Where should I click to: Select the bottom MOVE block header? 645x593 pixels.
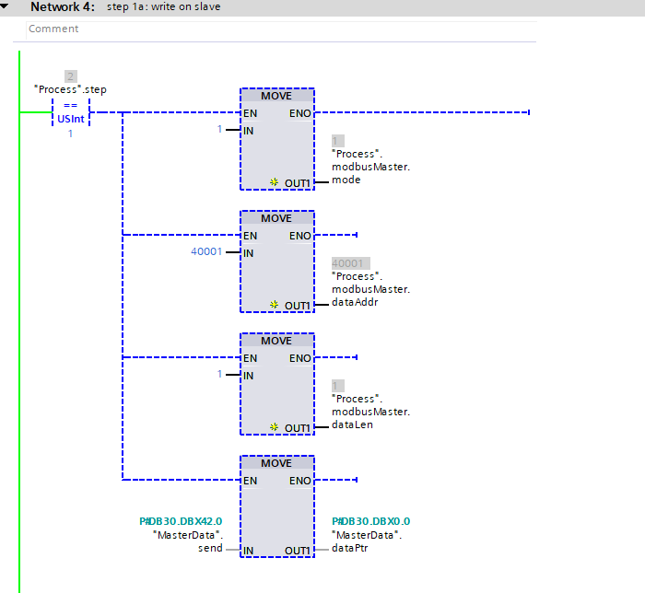click(x=276, y=463)
